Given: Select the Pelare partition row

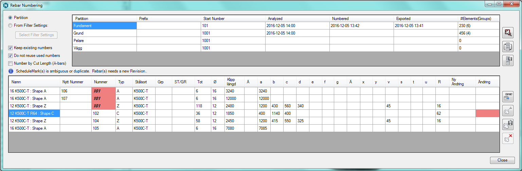Looking at the screenshot, I should point(286,41).
